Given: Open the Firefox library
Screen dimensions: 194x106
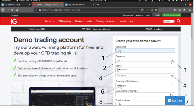Looking at the screenshot, I should pyautogui.click(x=175, y=10).
